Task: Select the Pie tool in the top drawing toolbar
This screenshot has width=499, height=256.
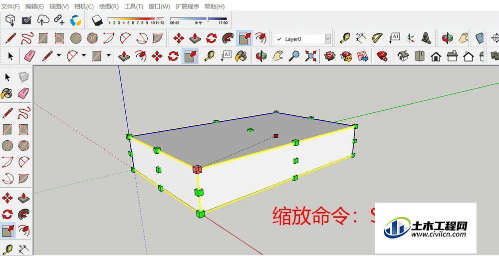Action: (157, 38)
